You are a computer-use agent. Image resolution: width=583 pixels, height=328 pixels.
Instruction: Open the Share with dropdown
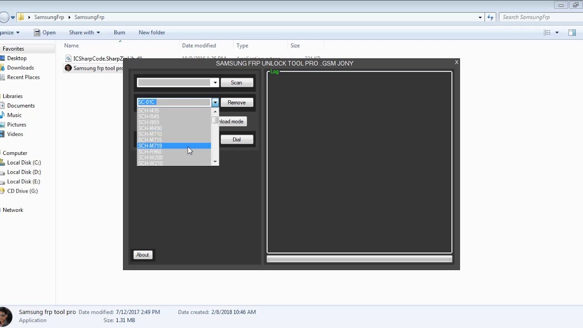coord(84,32)
